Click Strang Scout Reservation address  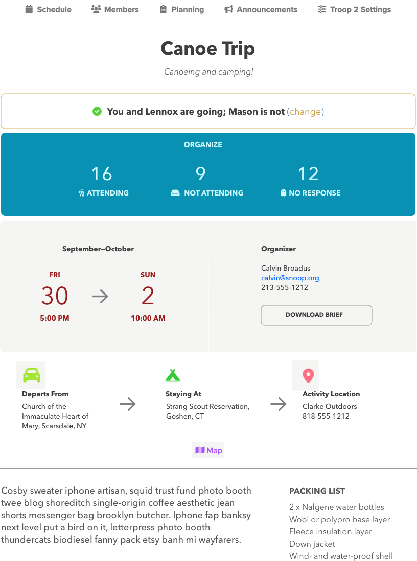coord(208,411)
